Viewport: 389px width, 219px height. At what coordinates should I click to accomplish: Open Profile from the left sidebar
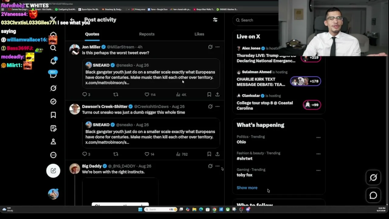click(x=53, y=142)
